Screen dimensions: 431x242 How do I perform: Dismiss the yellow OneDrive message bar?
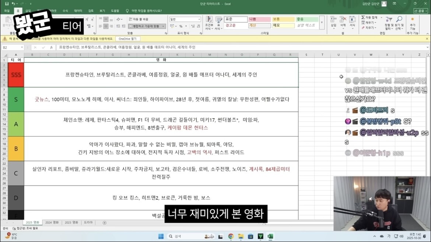427,39
